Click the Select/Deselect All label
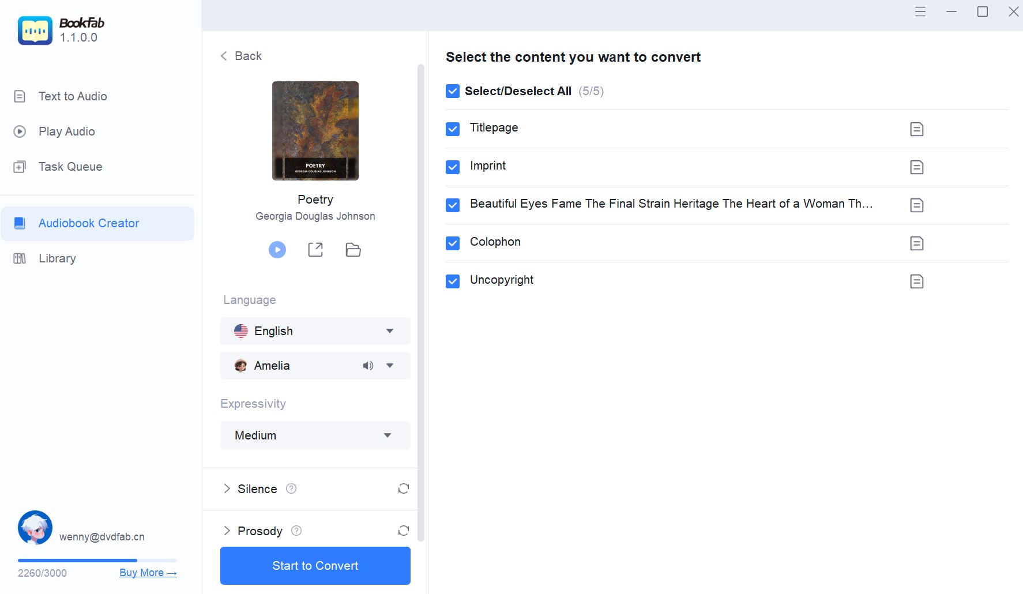Viewport: 1023px width, 594px height. (x=518, y=91)
